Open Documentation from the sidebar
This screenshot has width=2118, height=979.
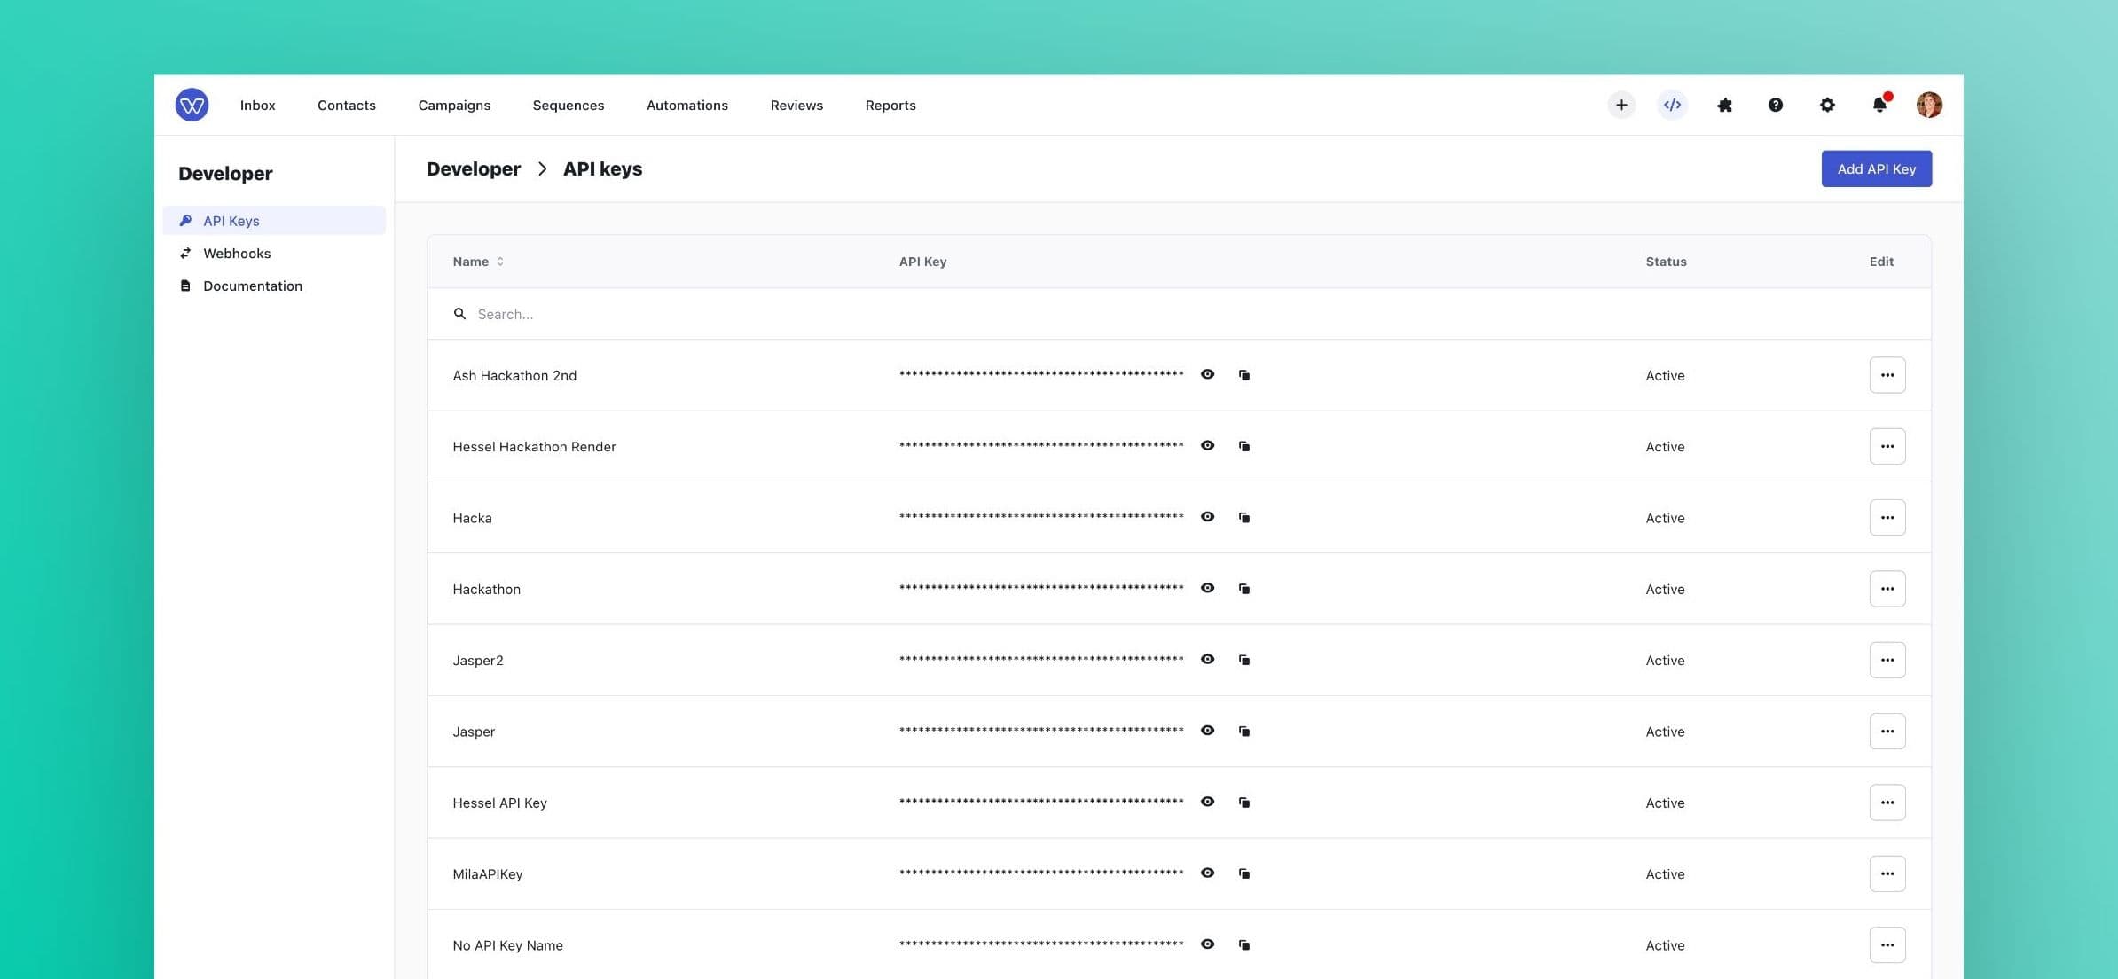[253, 286]
